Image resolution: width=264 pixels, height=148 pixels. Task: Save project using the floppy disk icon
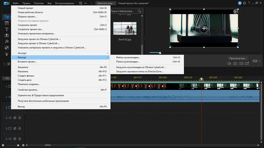[81, 3]
